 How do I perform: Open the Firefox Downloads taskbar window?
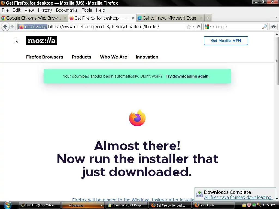click(x=213, y=205)
